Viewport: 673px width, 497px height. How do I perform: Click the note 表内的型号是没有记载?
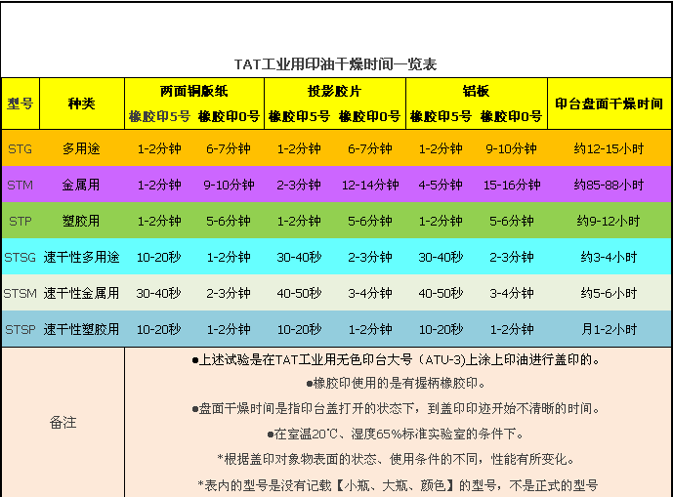pos(398,485)
